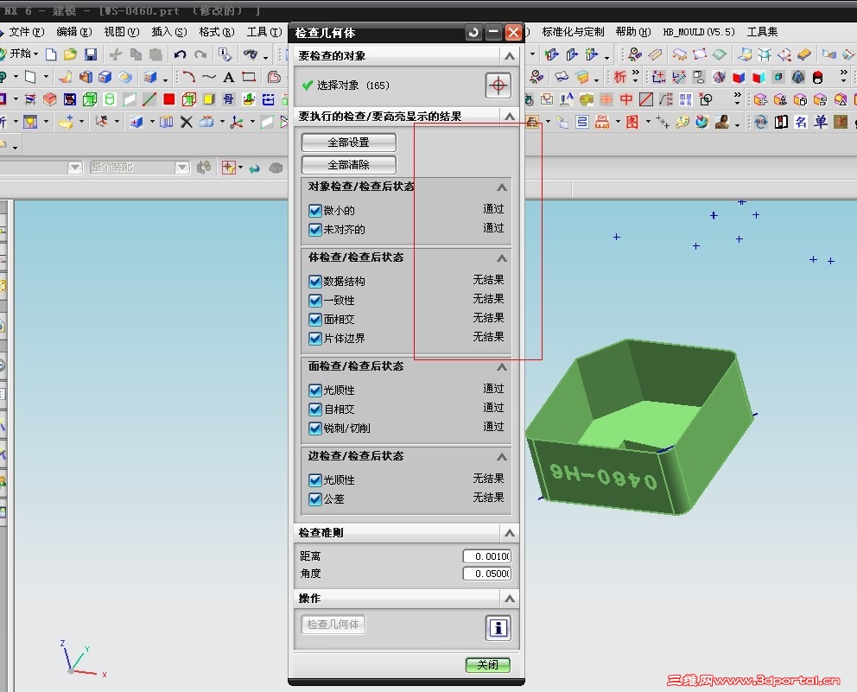Screen dimensions: 857x692
Task: Open the 插入(S) menu
Action: [168, 32]
